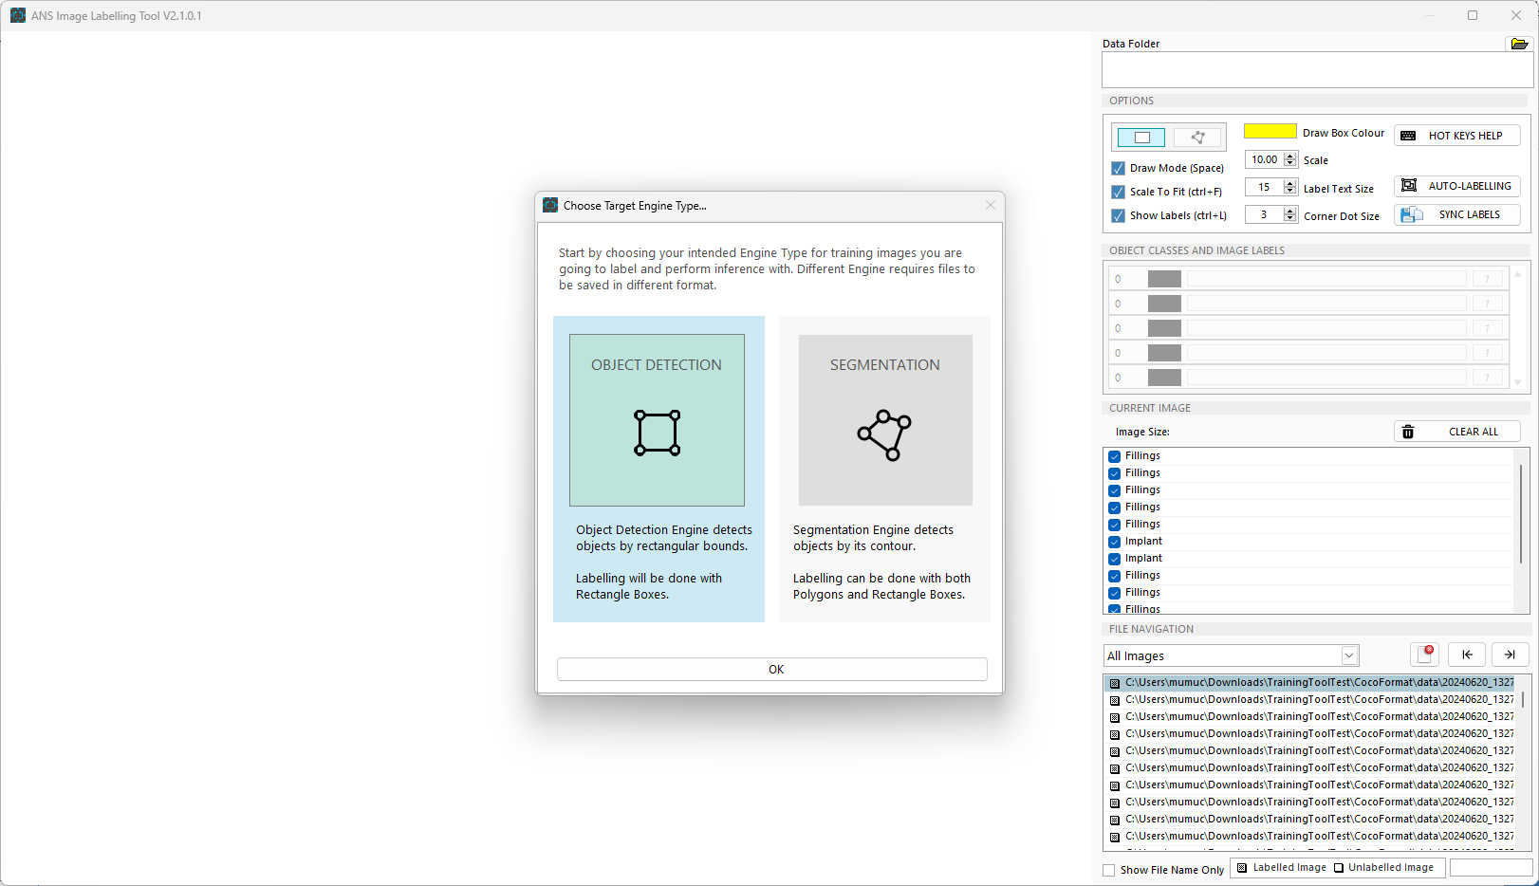The width and height of the screenshot is (1539, 886).
Task: Choose the Object Detection engine tile
Action: (657, 420)
